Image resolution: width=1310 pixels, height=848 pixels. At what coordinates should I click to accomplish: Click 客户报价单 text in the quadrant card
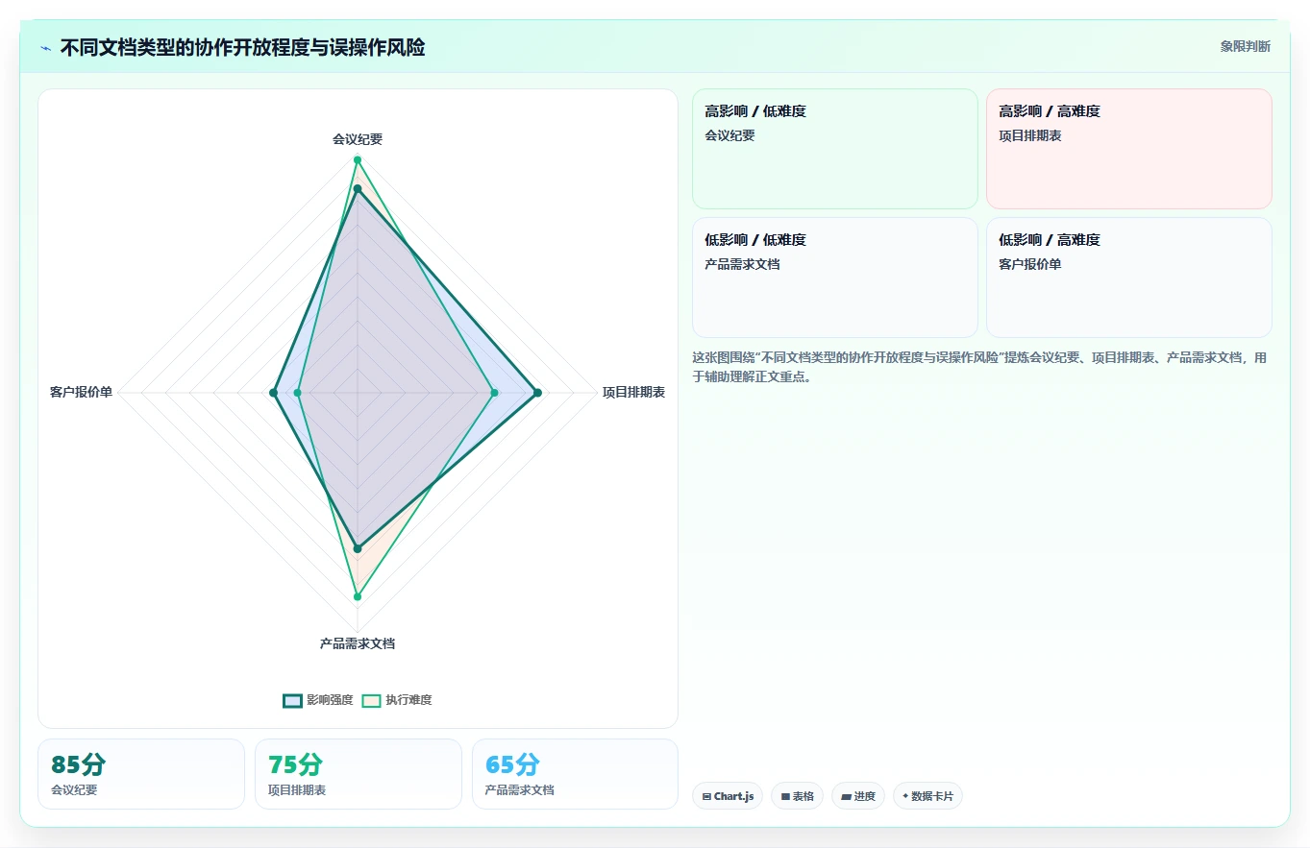click(1030, 264)
